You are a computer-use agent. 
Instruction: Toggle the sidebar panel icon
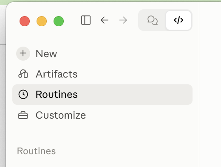click(x=86, y=20)
